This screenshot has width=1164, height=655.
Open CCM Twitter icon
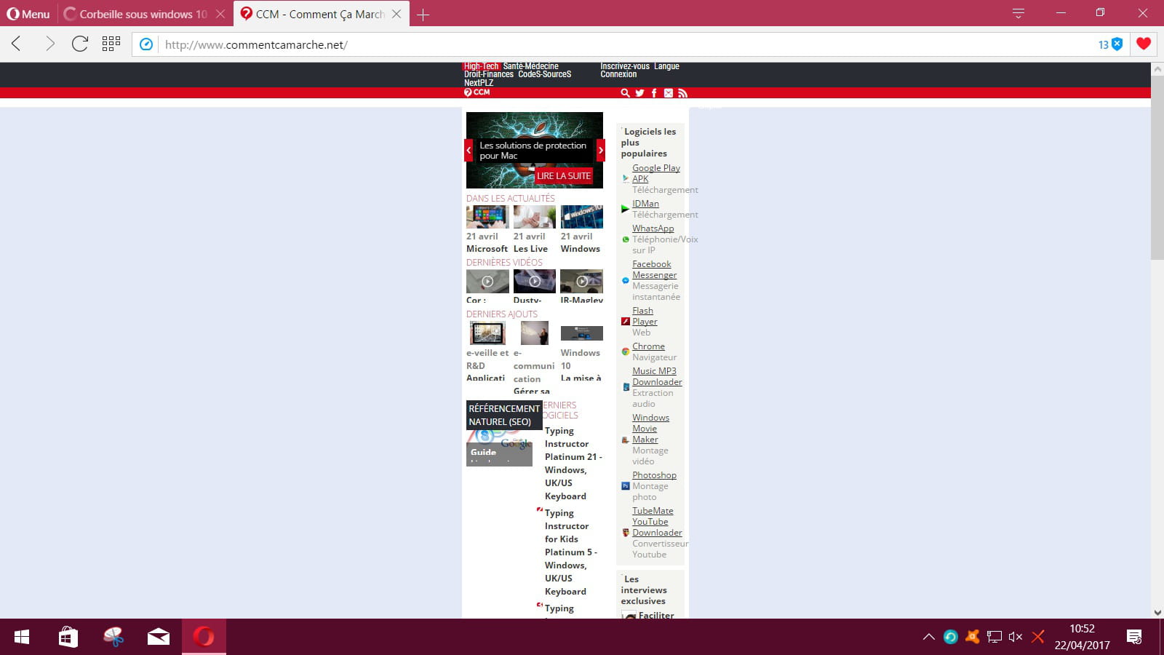coord(639,93)
